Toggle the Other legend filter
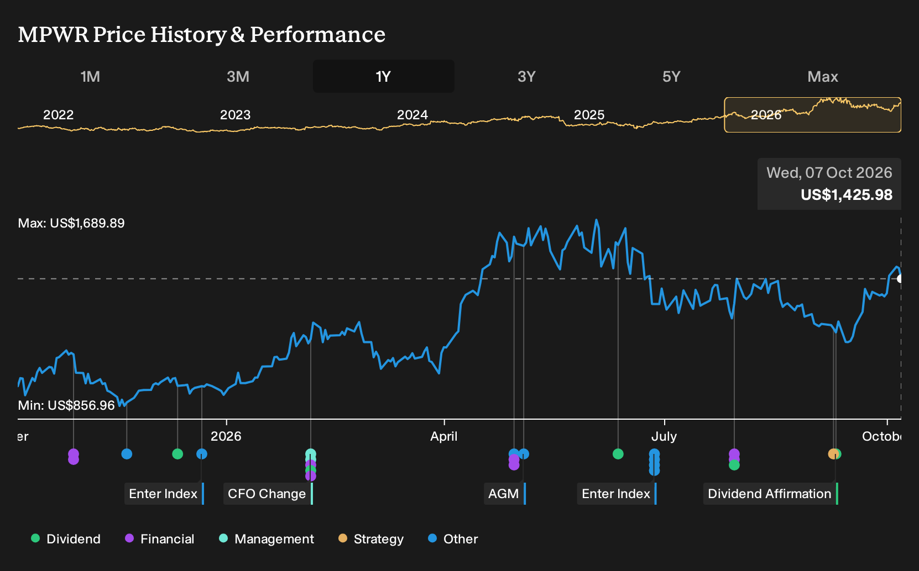Viewport: 919px width, 571px height. tap(453, 539)
